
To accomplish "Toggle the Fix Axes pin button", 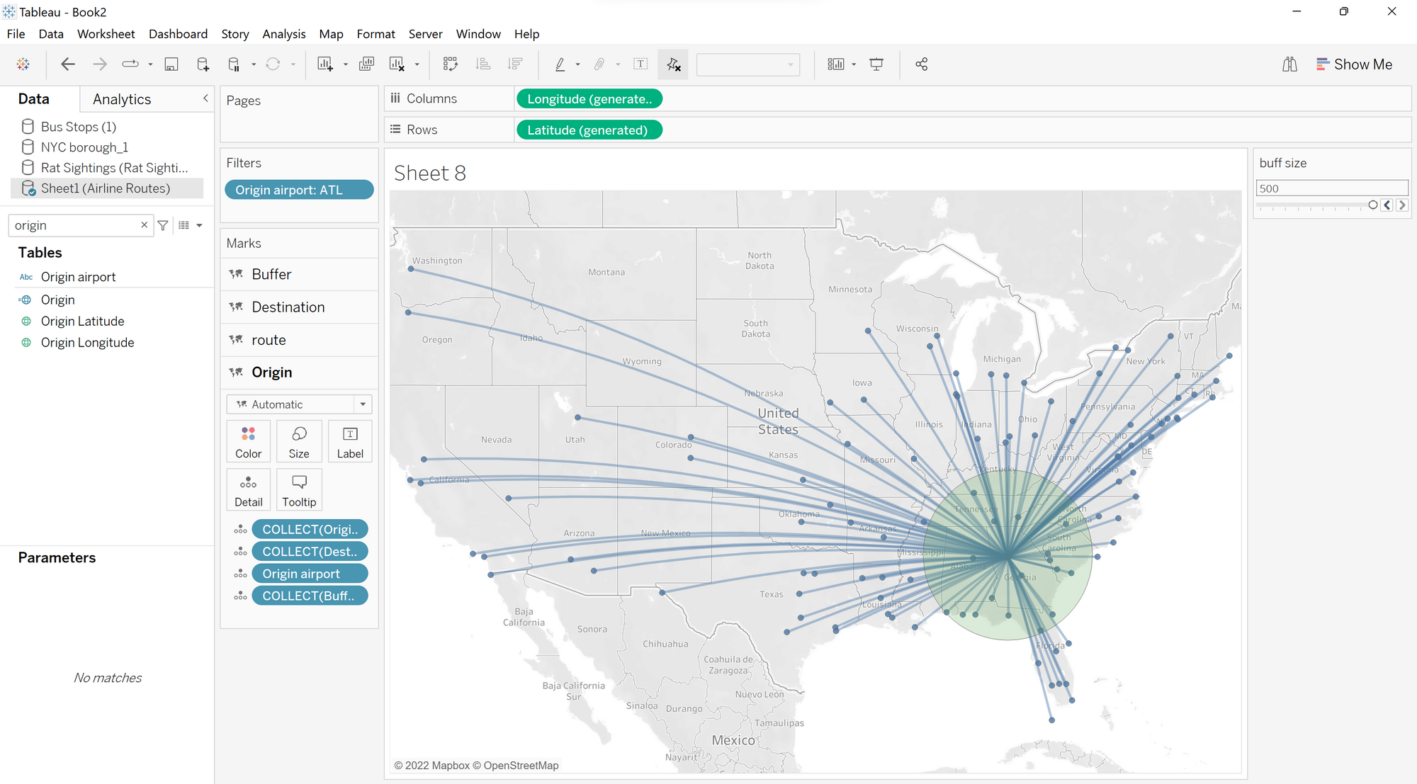I will [x=673, y=64].
